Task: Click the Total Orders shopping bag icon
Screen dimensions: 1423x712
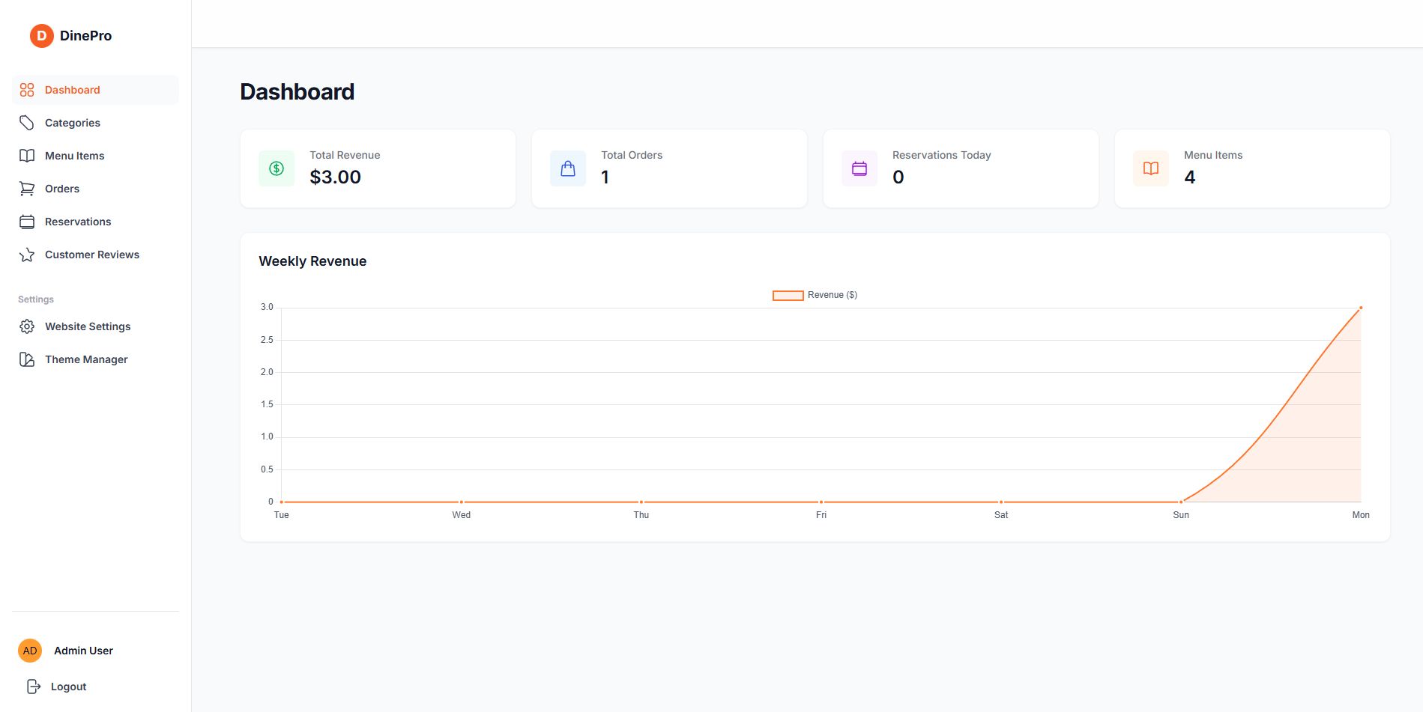Action: 568,168
